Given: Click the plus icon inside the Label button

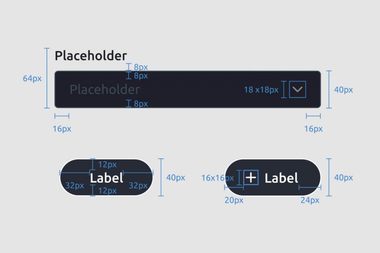Looking at the screenshot, I should pyautogui.click(x=251, y=178).
